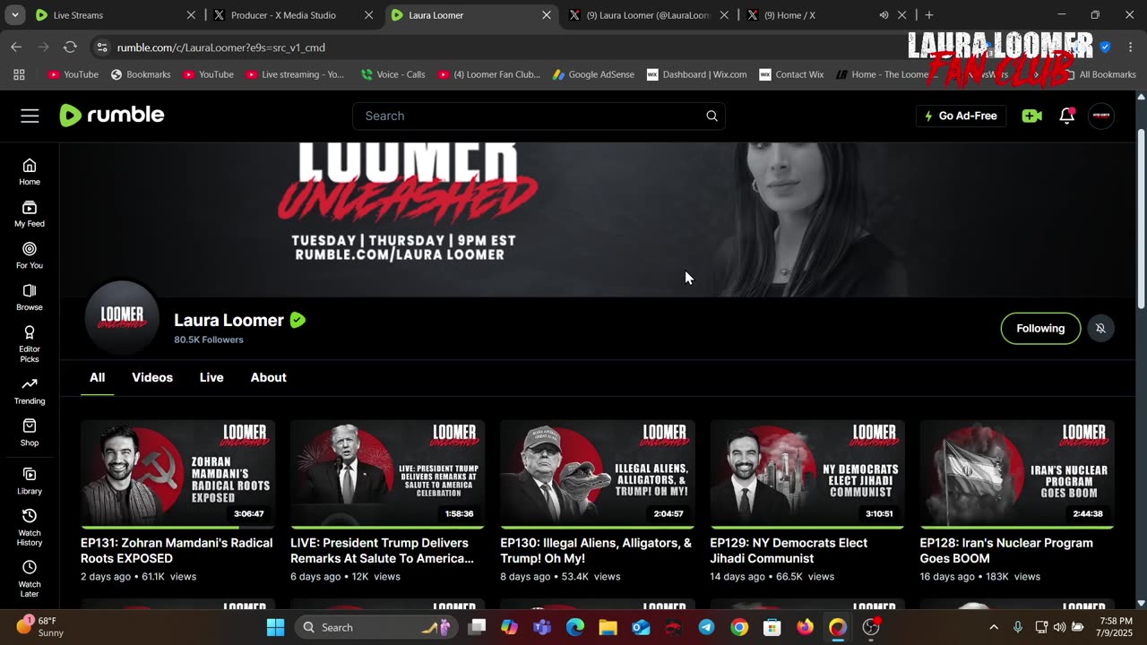Click the Laura Loomer channel avatar

click(122, 318)
